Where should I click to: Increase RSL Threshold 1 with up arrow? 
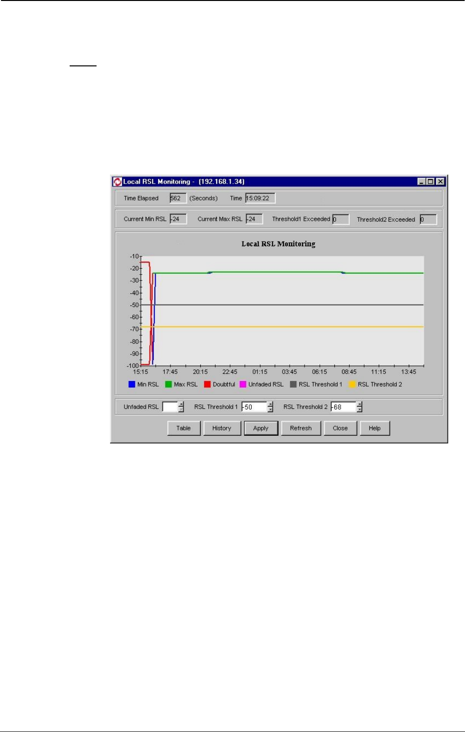pyautogui.click(x=270, y=404)
